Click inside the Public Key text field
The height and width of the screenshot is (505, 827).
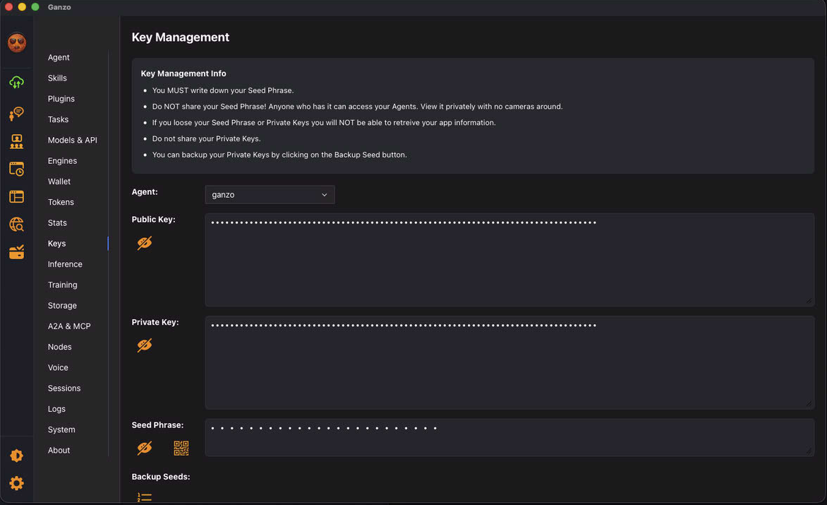click(509, 260)
